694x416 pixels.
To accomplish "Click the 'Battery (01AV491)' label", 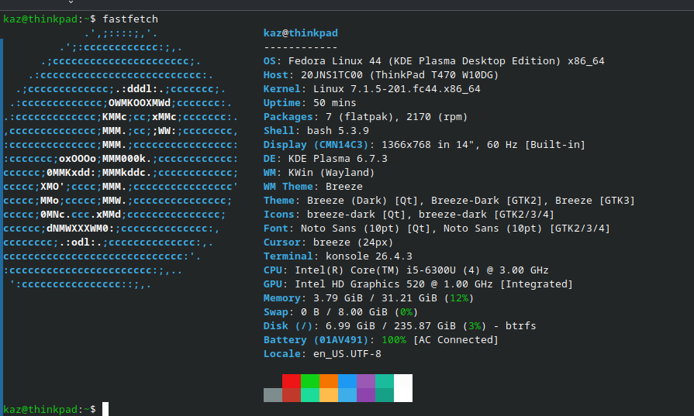I will pos(316,340).
